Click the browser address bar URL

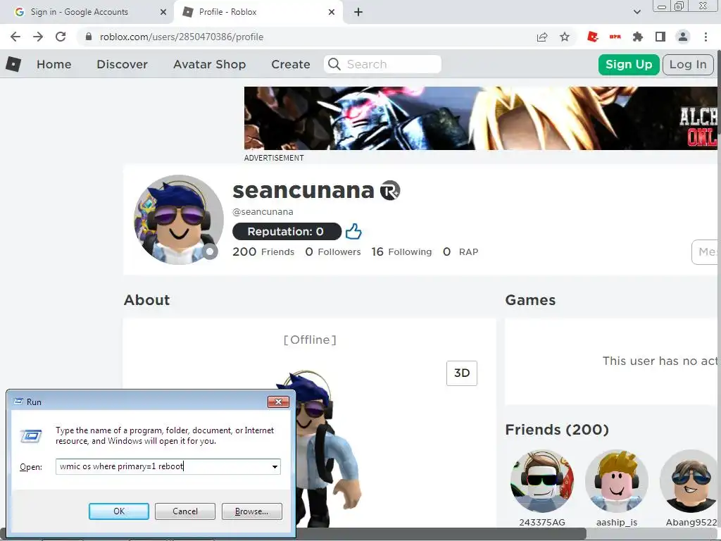pos(181,37)
